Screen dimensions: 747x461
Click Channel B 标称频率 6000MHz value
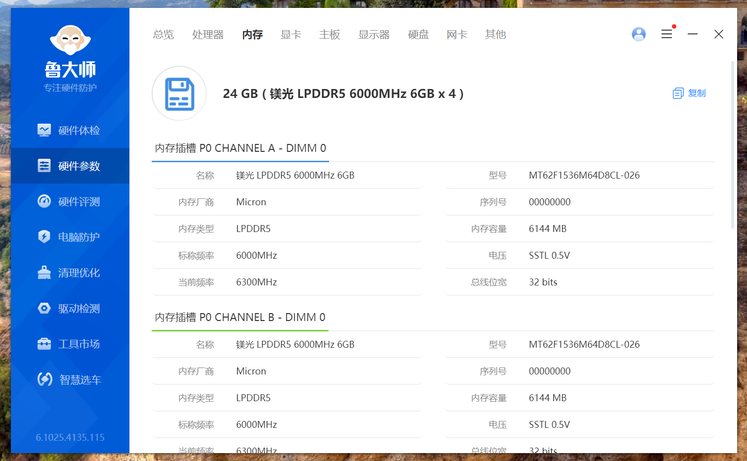click(x=256, y=424)
